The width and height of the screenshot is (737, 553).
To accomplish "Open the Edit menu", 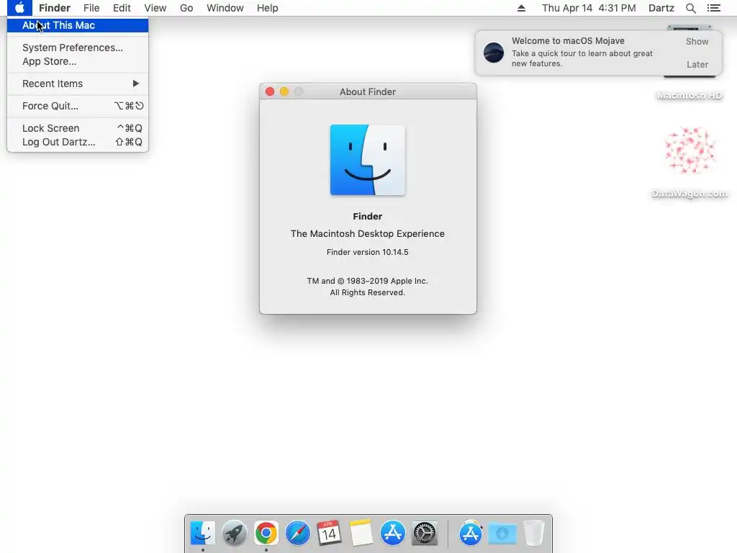I will tap(122, 8).
